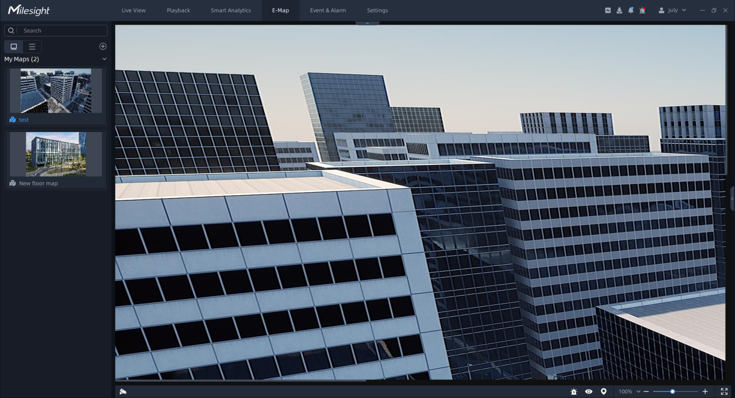Click the 'My Maps (2)' heading text
735x398 pixels.
click(22, 59)
